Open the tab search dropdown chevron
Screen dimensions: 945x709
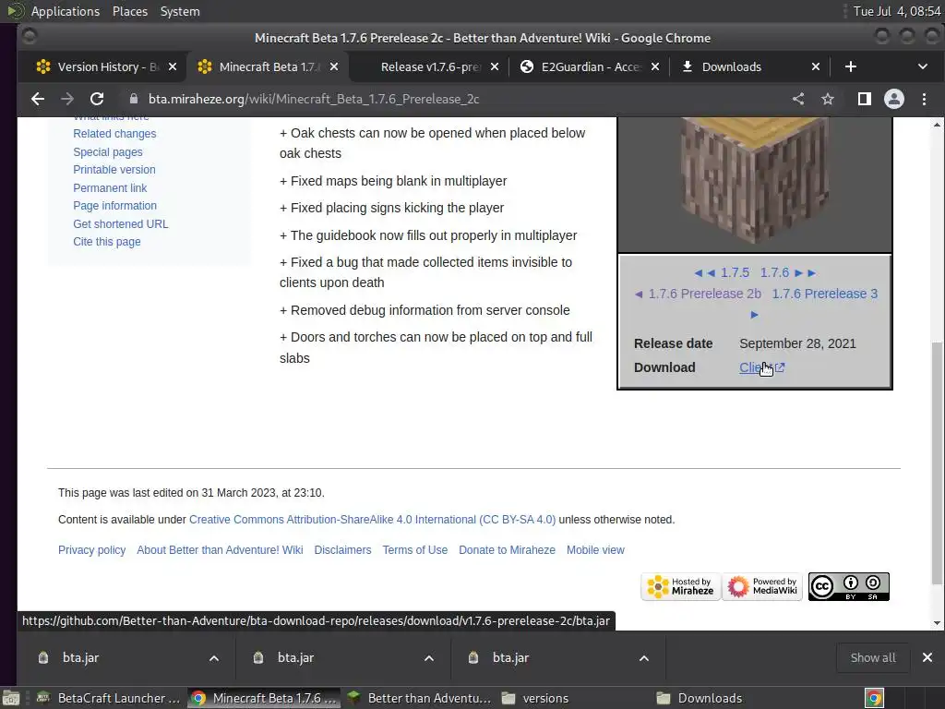click(x=923, y=66)
